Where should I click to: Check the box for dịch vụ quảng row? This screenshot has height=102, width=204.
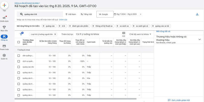(x=19, y=61)
